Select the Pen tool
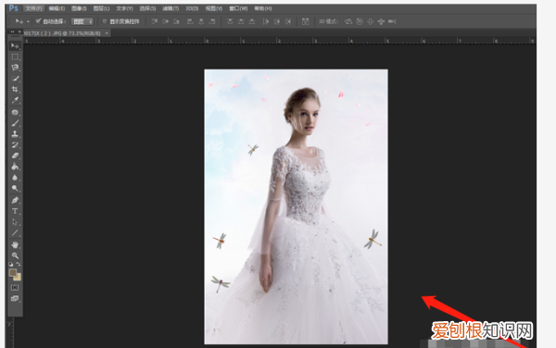Viewport: 556px width, 348px height. (15, 200)
